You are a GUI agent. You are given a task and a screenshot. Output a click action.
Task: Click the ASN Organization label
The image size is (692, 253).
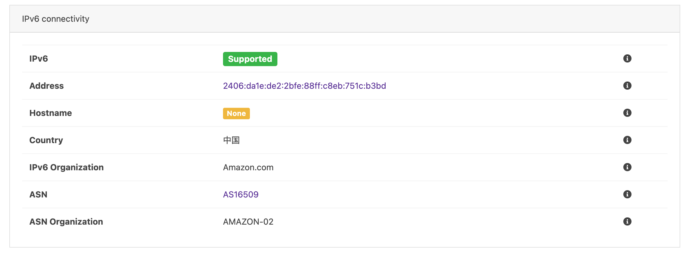tap(66, 222)
